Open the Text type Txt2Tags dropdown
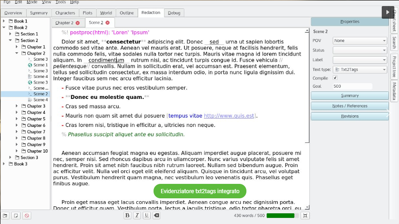 [x=360, y=70]
